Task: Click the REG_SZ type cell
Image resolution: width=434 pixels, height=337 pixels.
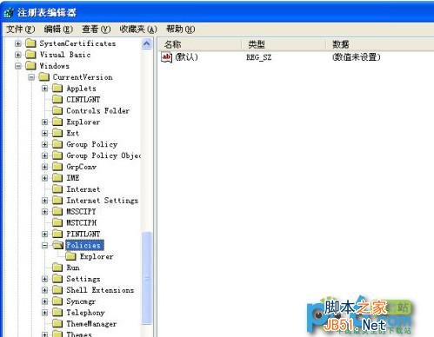Action: [x=259, y=57]
